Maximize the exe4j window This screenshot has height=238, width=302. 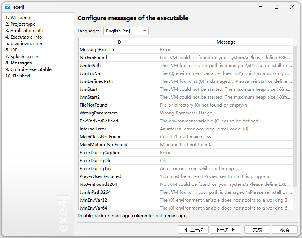tap(276, 7)
